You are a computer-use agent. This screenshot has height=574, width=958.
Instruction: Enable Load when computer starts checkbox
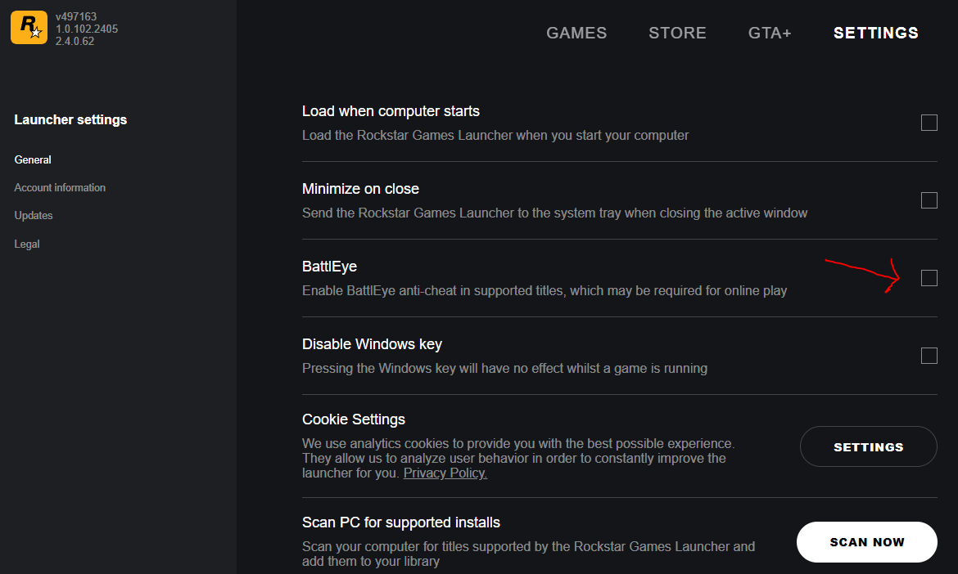pos(929,123)
